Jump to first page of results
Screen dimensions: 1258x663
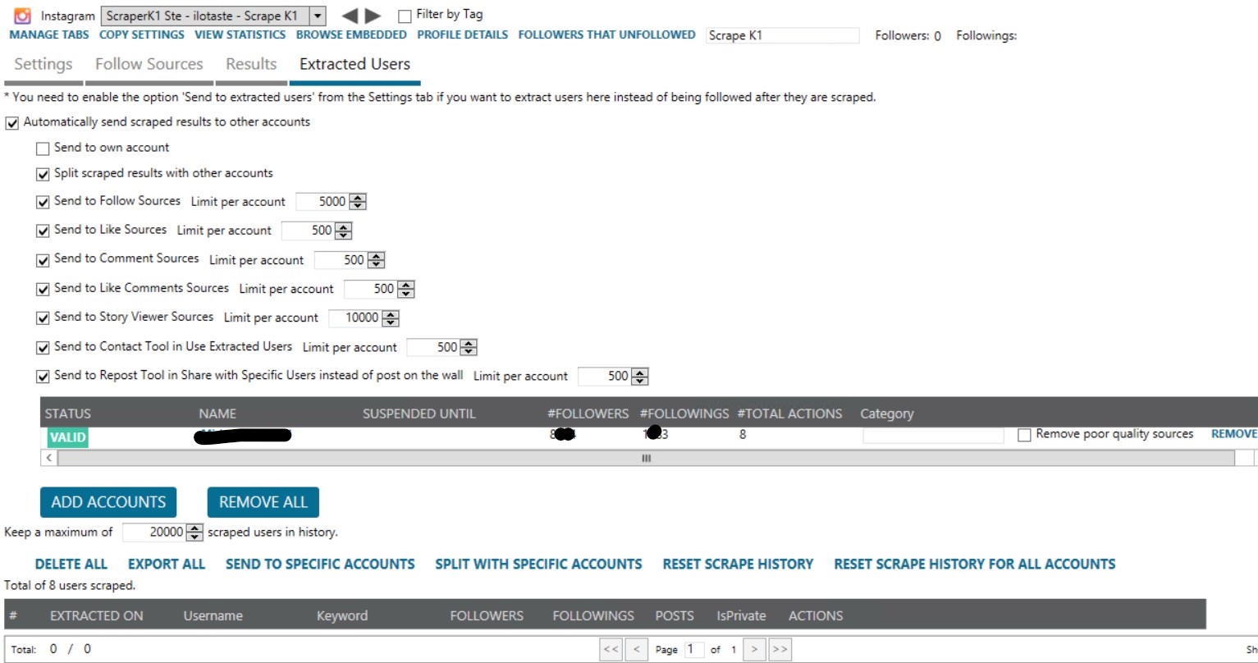[x=611, y=649]
